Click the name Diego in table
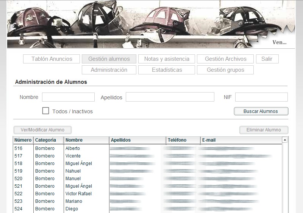 point(72,208)
